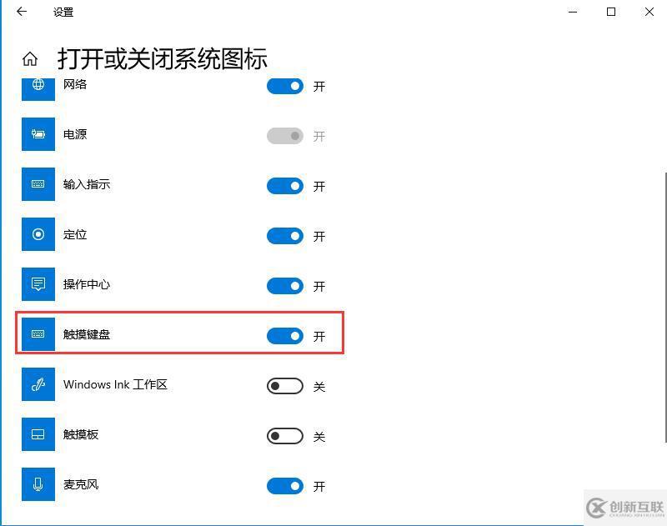Click the 操作中心 message icon
The width and height of the screenshot is (667, 526).
38,284
